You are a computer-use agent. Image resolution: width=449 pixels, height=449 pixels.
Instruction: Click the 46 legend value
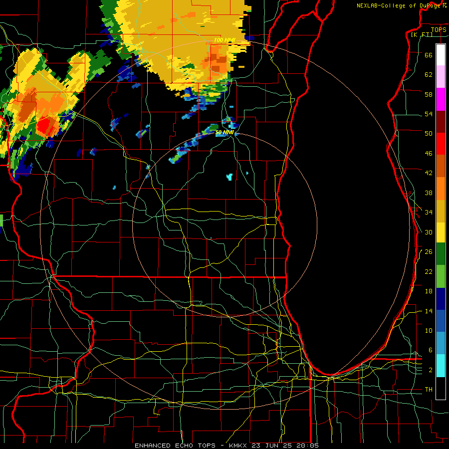(x=429, y=154)
